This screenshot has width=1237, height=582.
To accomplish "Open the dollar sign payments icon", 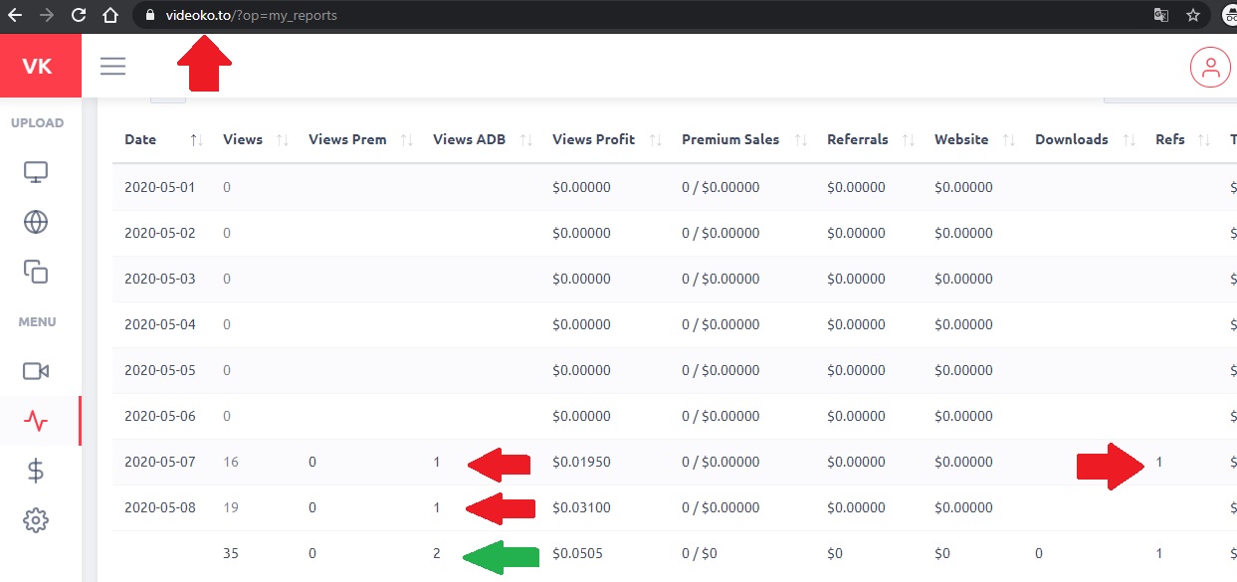I will point(36,471).
